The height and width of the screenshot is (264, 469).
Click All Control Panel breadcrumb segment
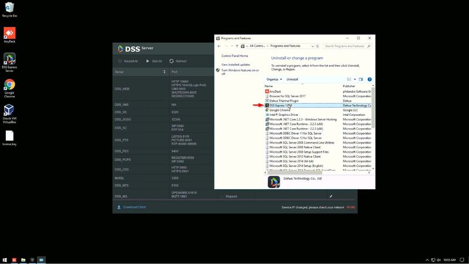(257, 46)
